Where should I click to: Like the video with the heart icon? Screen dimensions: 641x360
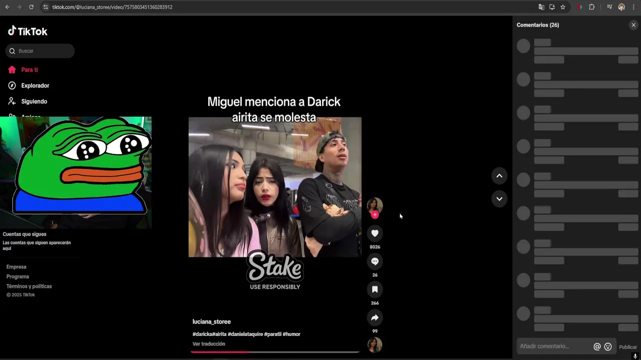pos(375,233)
